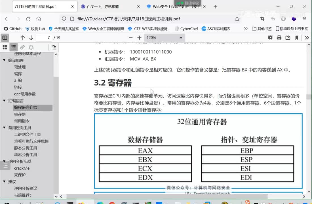The height and width of the screenshot is (204, 312).
Task: Collapse the 逆向分析实战 outline section
Action: 4,161
